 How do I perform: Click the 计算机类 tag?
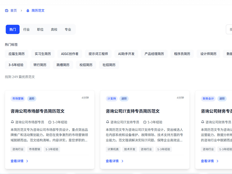(113, 149)
